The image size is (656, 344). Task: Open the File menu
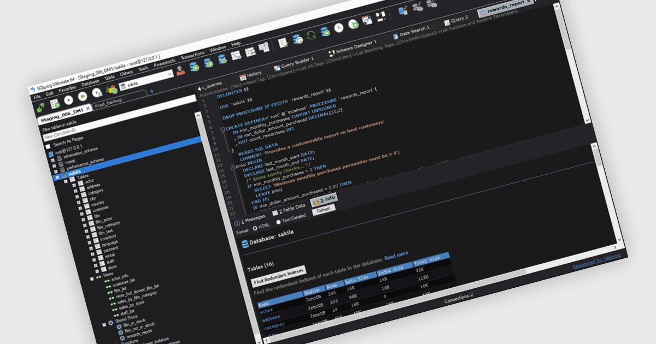[x=38, y=96]
